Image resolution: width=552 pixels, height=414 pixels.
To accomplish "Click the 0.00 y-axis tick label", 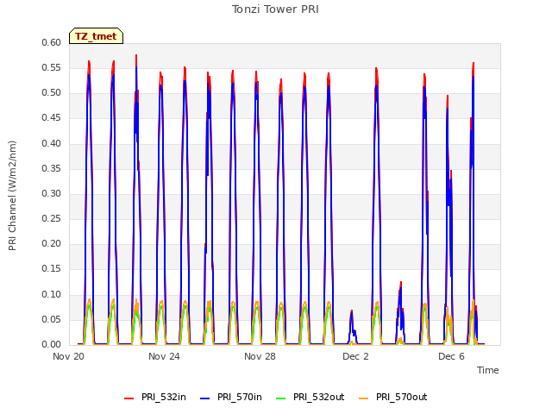I will click(52, 345).
